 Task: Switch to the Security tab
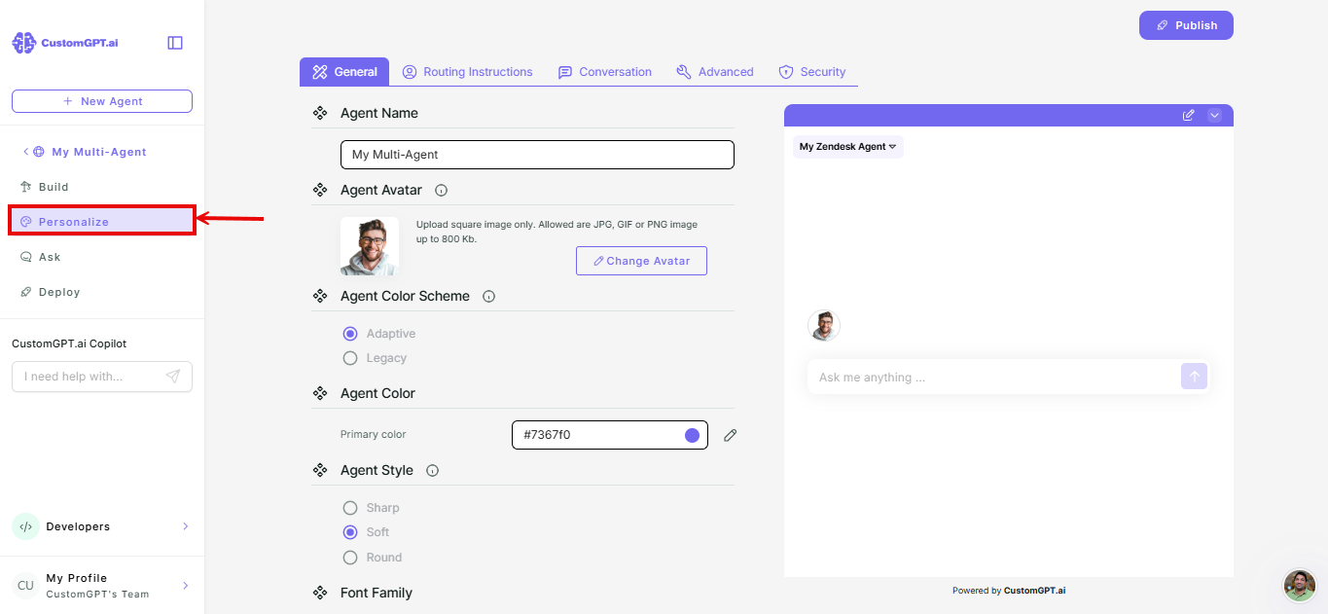(812, 72)
